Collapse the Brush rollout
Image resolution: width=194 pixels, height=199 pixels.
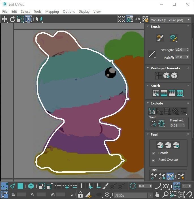point(148,26)
